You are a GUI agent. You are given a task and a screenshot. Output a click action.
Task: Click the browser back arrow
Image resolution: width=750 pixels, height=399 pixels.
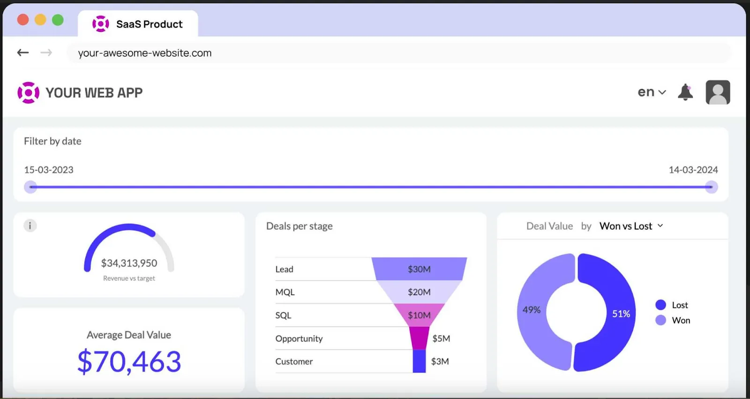click(x=23, y=52)
